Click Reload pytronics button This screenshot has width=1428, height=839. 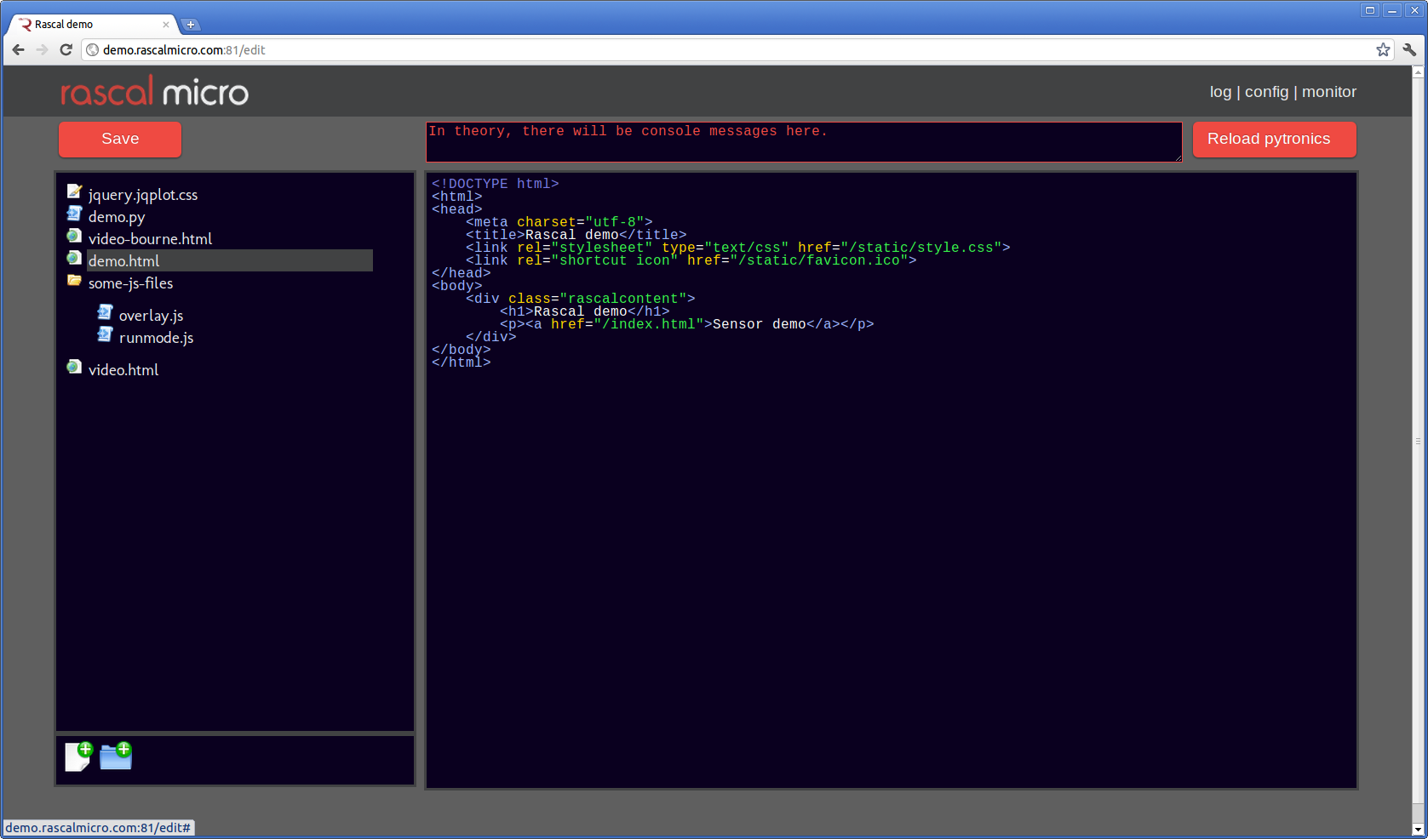(1274, 139)
